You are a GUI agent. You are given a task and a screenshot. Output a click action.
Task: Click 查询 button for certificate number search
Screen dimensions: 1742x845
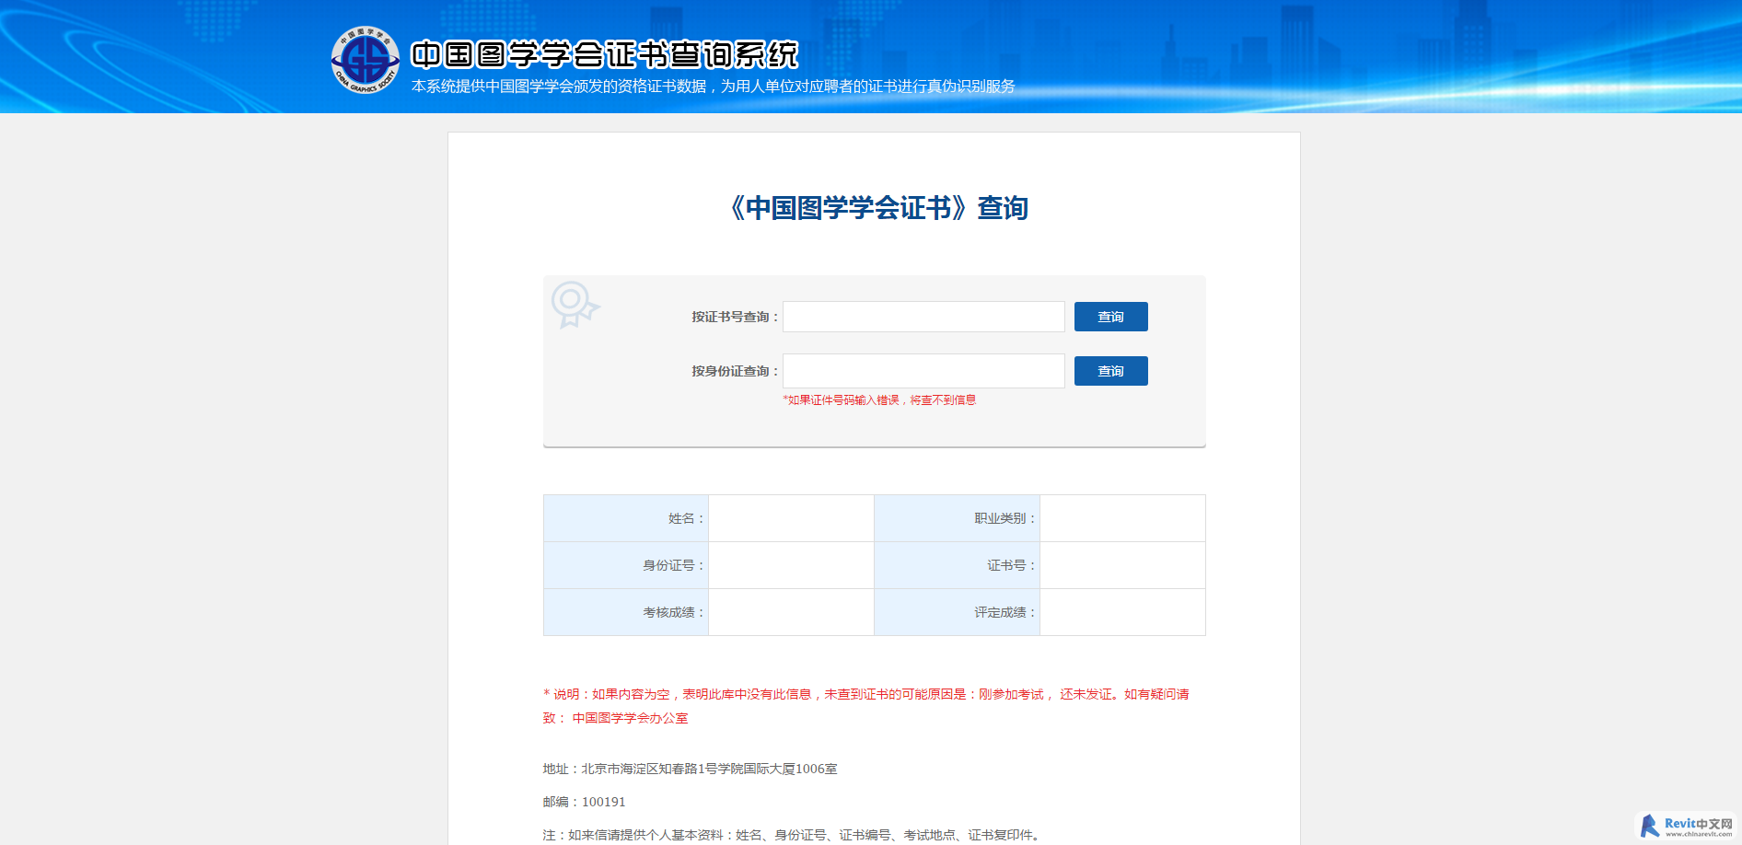pyautogui.click(x=1110, y=317)
